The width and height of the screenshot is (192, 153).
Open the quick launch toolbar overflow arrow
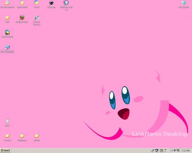pyautogui.click(x=165, y=150)
